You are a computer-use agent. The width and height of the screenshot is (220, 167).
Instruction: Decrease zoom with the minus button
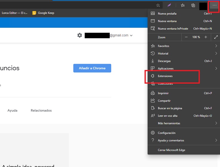click(186, 37)
